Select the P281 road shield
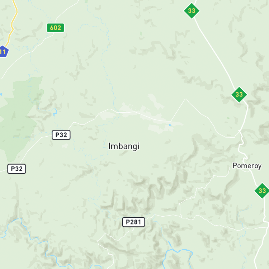Screen dimensions: 269x269 133,222
